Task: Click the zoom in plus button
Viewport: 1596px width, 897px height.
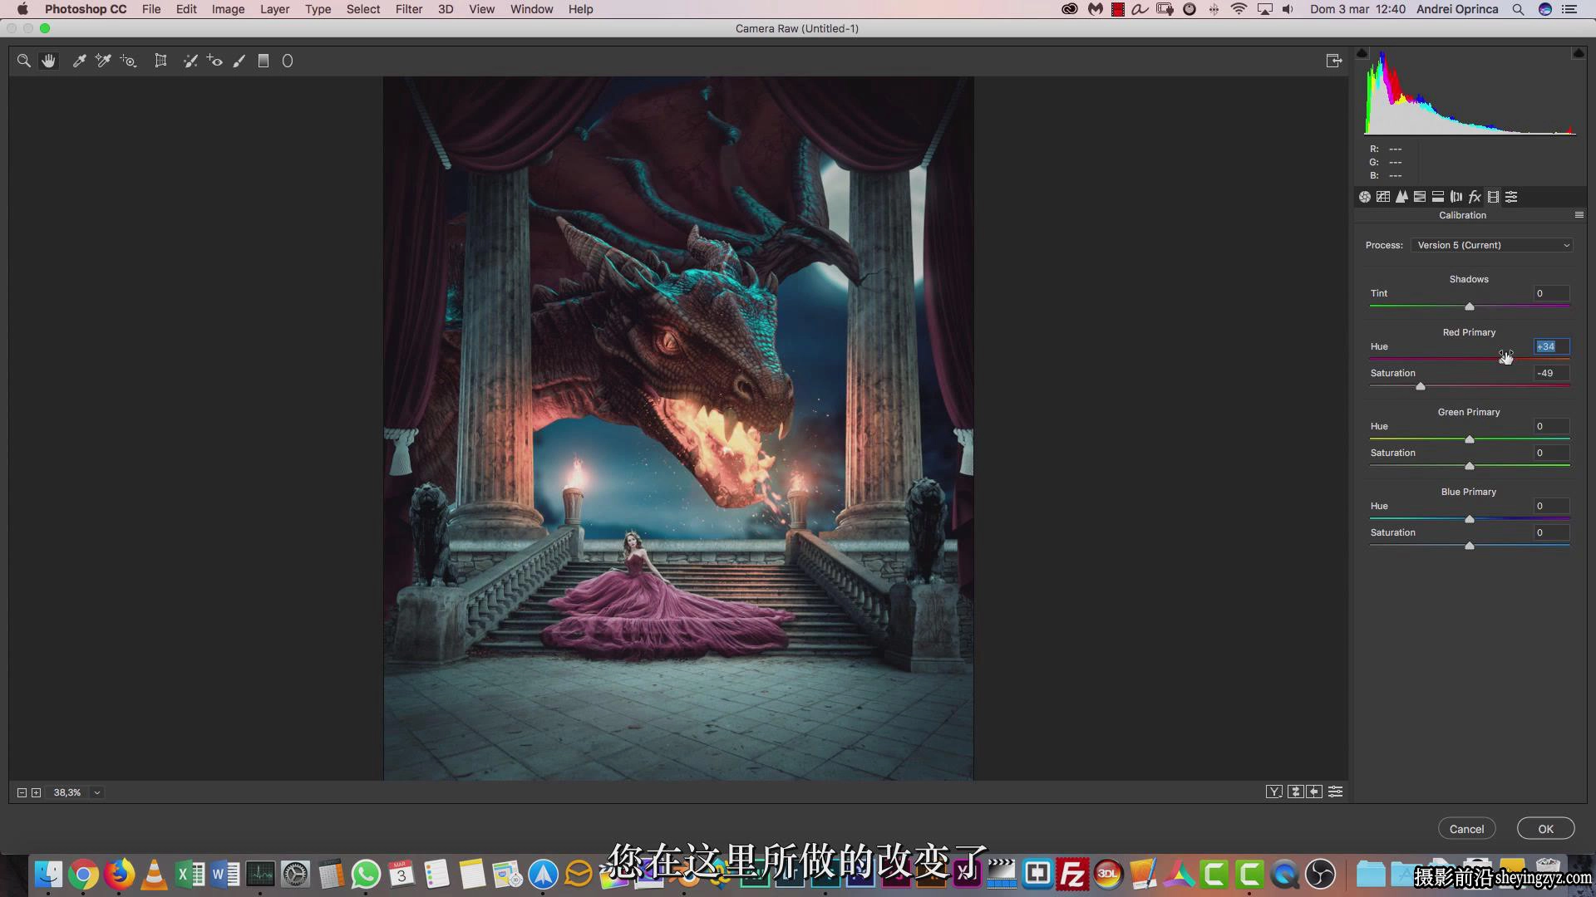Action: (x=37, y=792)
